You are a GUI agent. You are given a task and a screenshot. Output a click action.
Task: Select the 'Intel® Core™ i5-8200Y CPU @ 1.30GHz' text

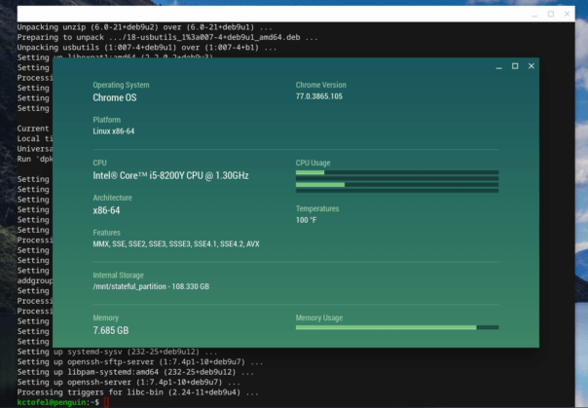(170, 175)
